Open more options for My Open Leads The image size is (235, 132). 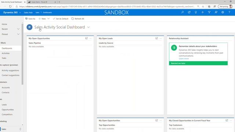pos(161,38)
